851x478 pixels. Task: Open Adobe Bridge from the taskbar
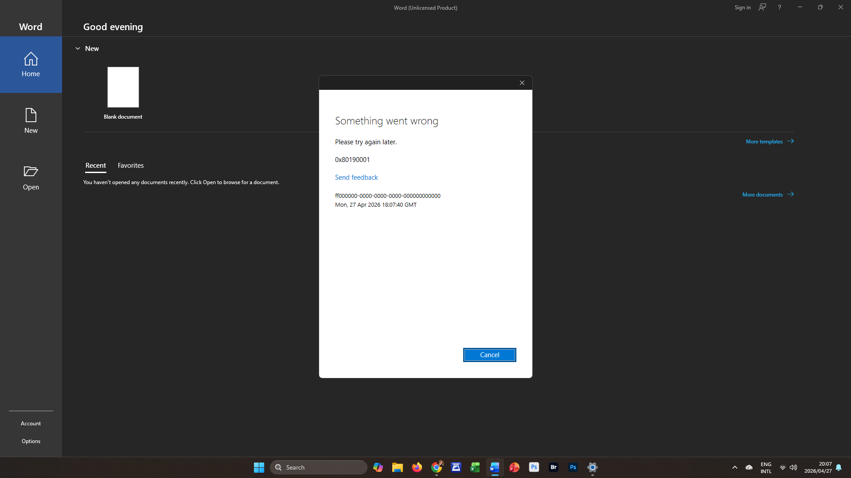pyautogui.click(x=554, y=467)
